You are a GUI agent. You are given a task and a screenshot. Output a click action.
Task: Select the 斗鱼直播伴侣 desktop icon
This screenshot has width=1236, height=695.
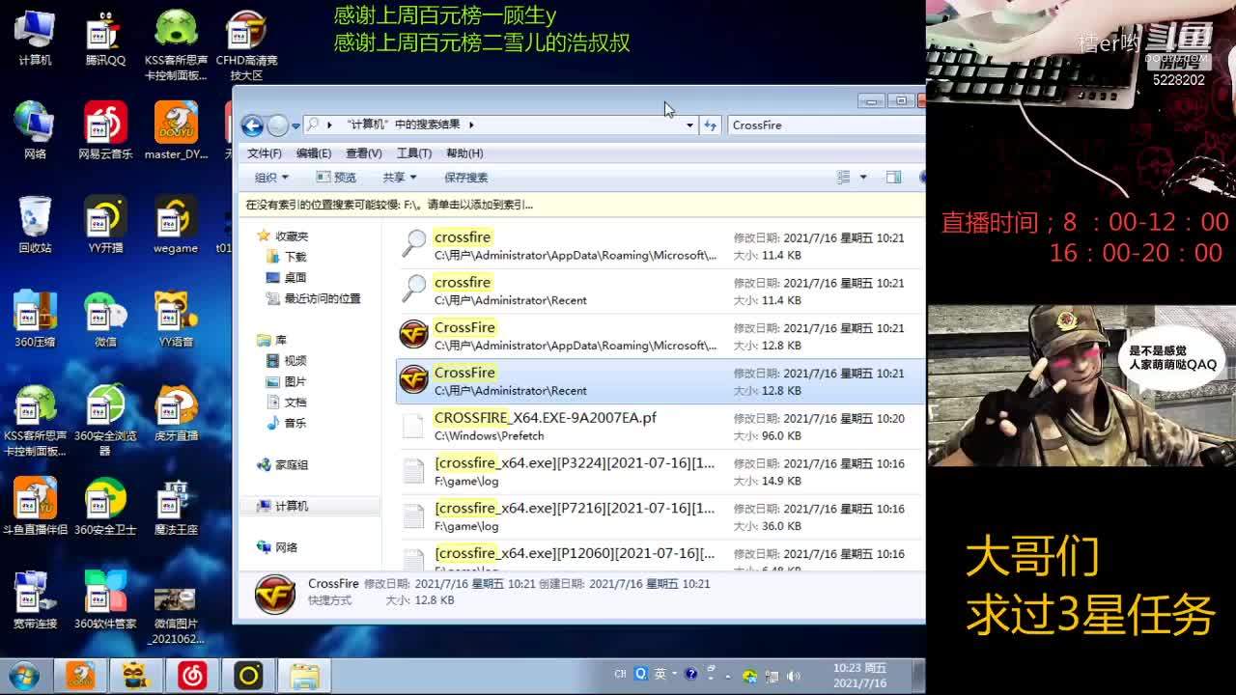(35, 506)
